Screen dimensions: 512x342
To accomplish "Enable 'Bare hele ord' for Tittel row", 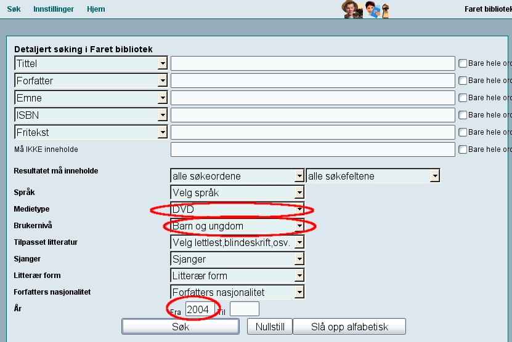I will pos(463,63).
